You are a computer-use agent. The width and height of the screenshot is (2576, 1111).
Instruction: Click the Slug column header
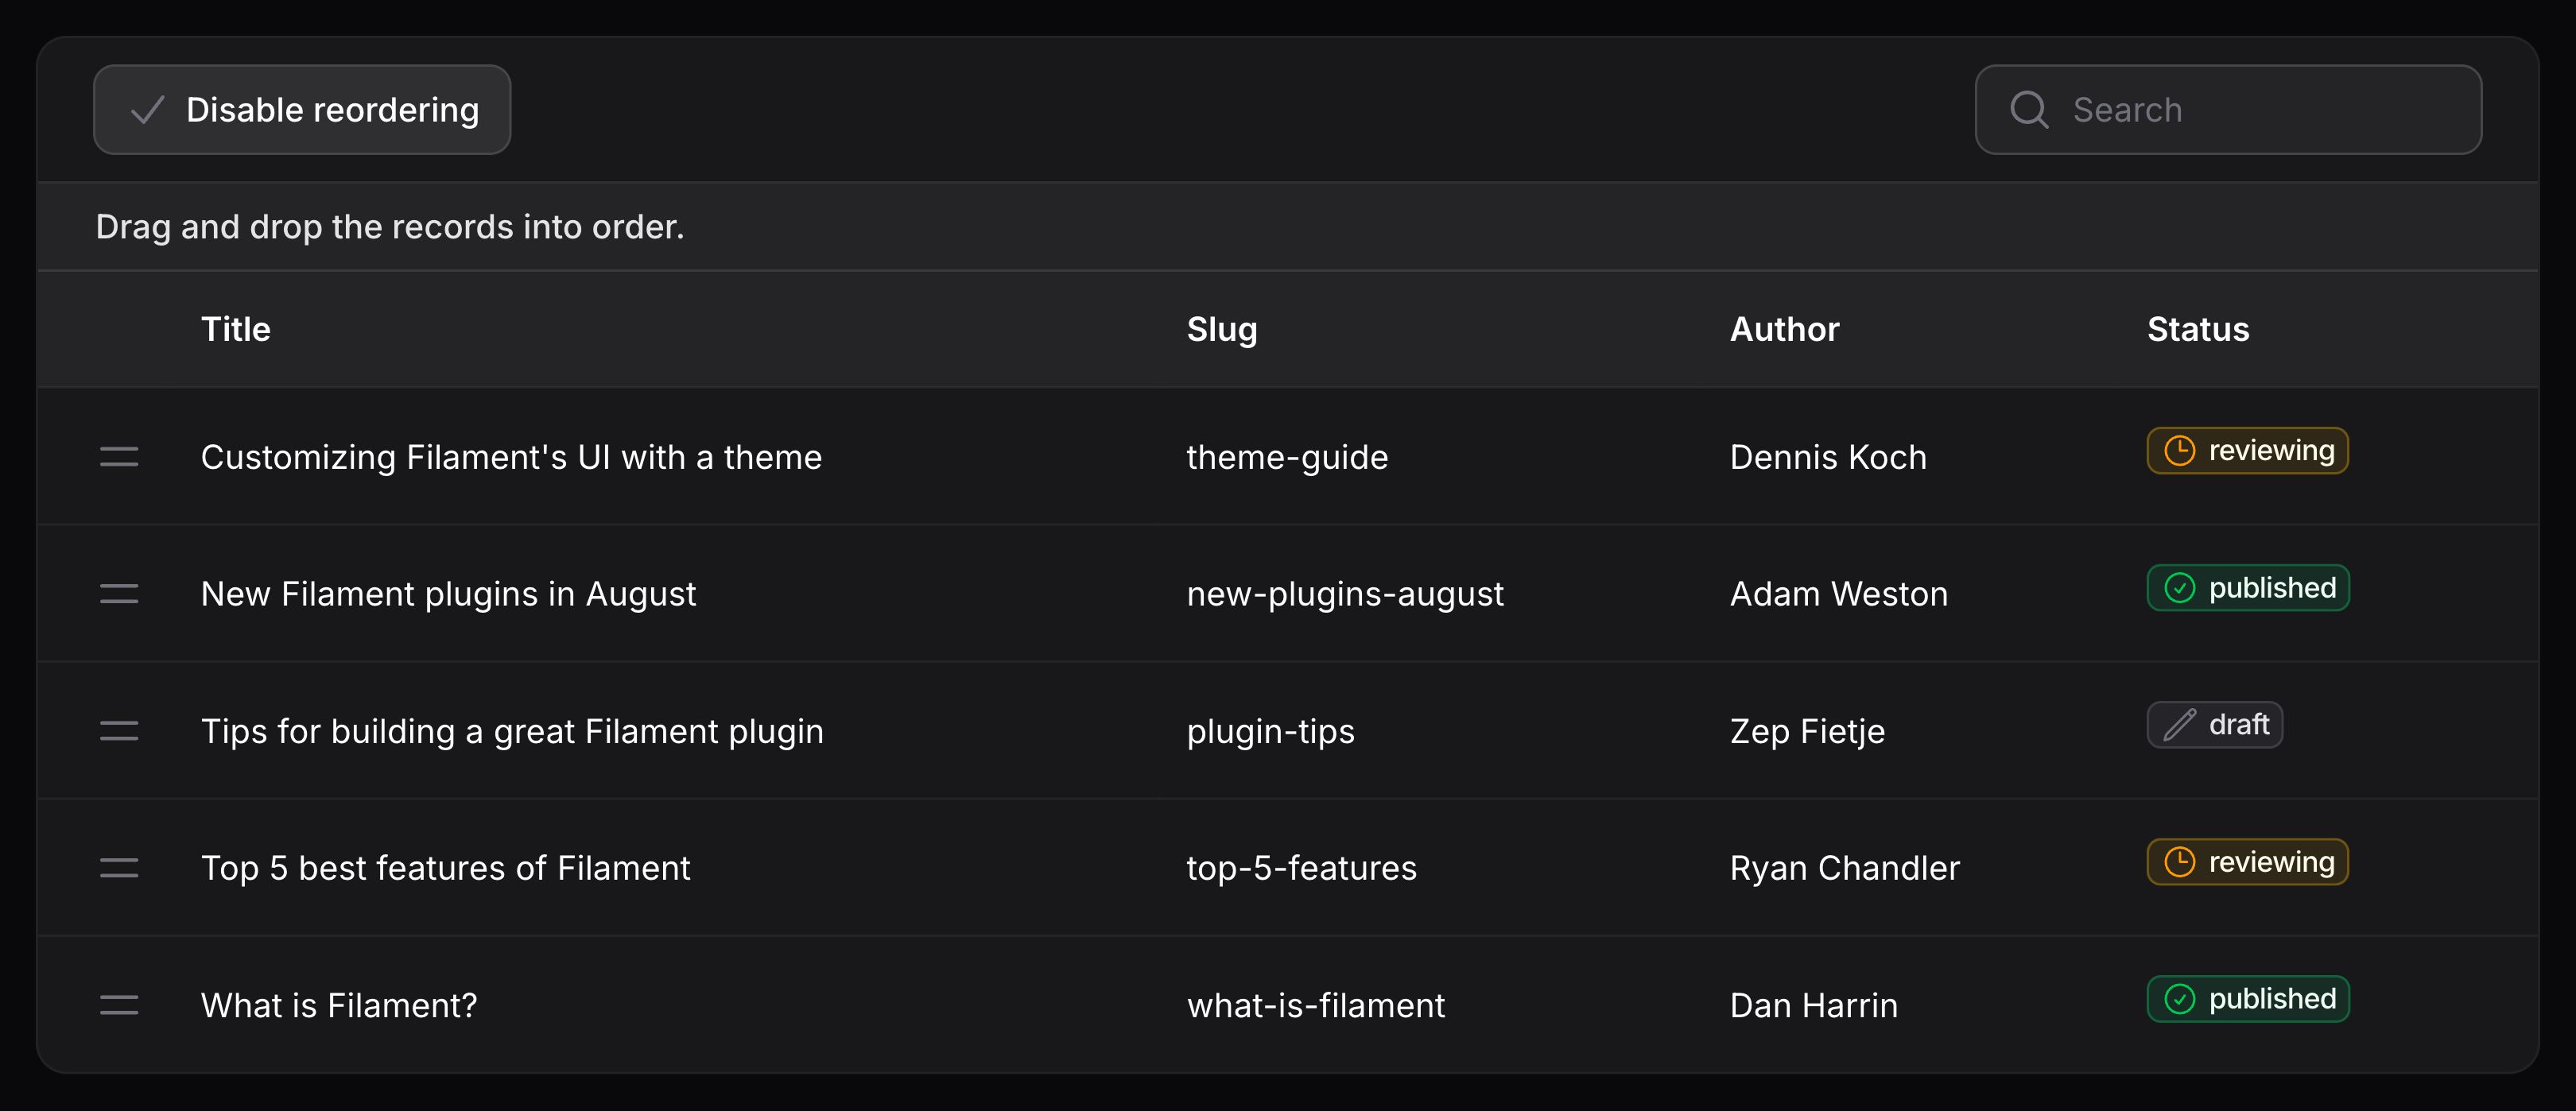1222,330
